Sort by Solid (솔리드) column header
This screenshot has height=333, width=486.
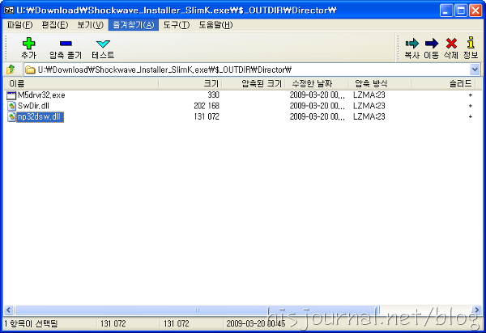443,83
